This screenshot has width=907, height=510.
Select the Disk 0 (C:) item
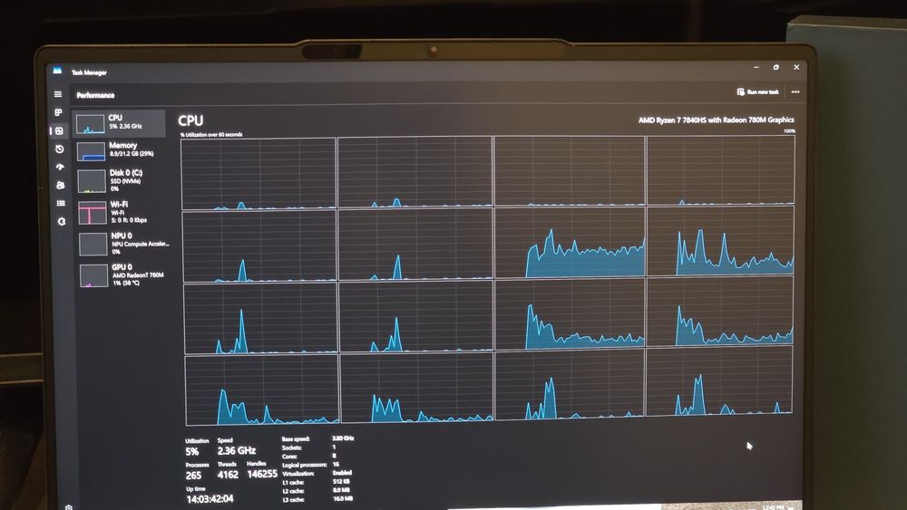pyautogui.click(x=121, y=180)
